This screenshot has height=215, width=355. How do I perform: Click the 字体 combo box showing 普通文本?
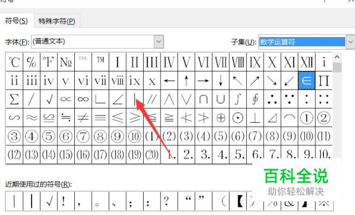point(97,41)
